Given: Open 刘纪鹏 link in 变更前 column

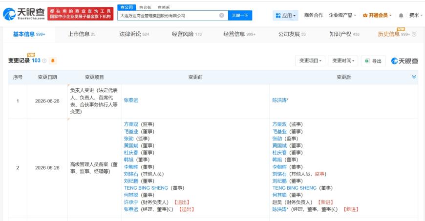Looking at the screenshot, I should click(131, 181).
